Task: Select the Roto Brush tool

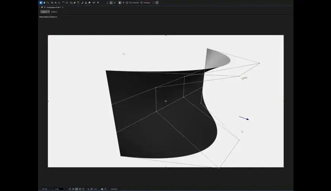Action: click(x=94, y=3)
